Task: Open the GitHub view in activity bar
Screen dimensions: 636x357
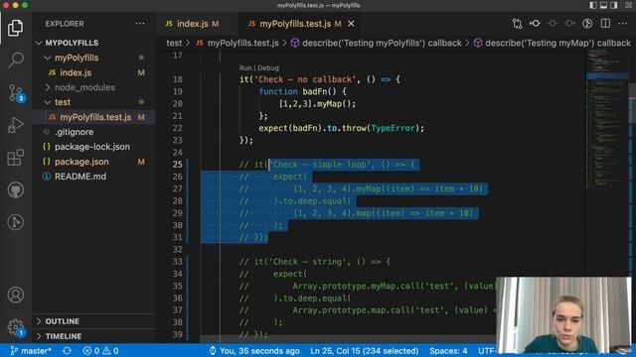Action: [x=16, y=189]
